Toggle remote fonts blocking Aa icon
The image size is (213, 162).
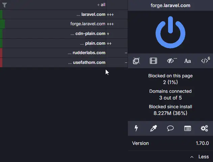[187, 61]
